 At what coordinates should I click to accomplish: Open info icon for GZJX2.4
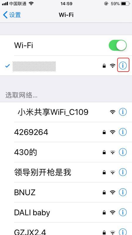123,232
